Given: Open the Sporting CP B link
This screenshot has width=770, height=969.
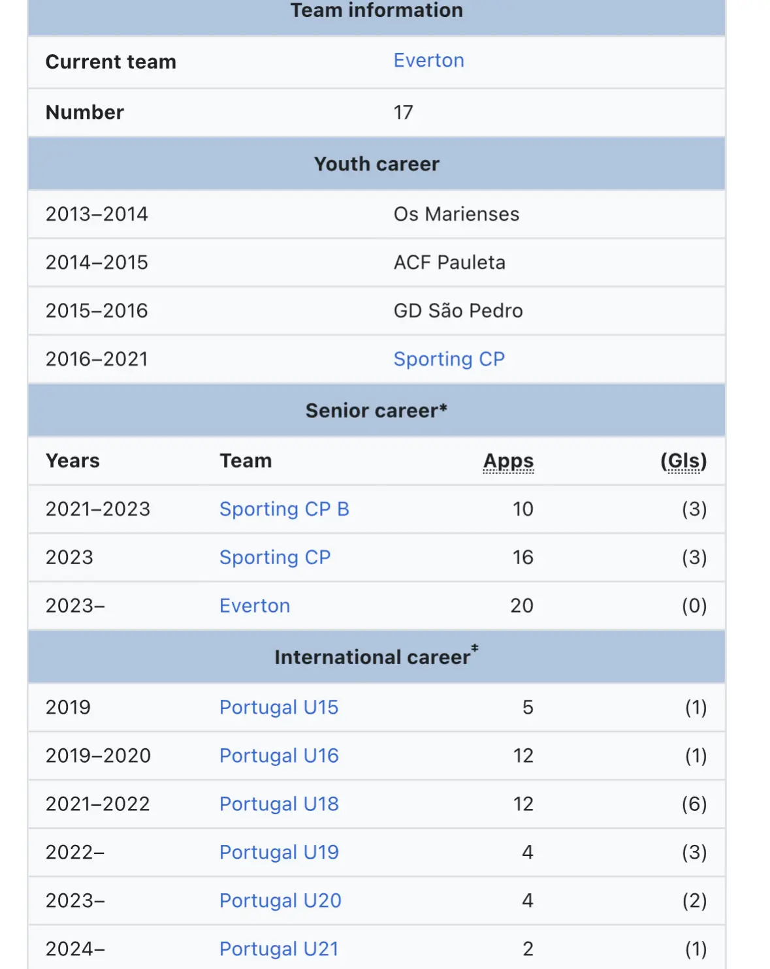Looking at the screenshot, I should click(284, 509).
